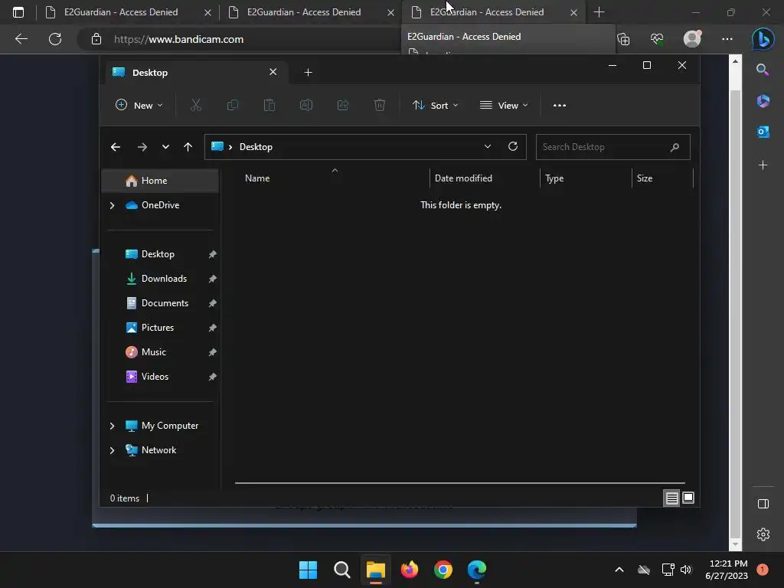The image size is (784, 588).
Task: Click the Edge address bar URL
Action: click(178, 39)
